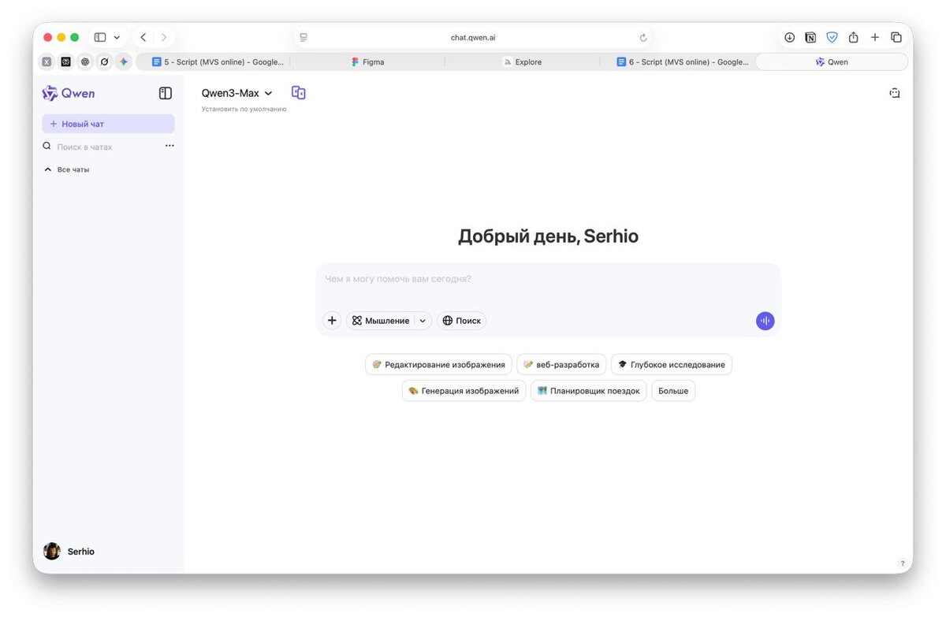Screen dimensions: 946x617
Task: Reload the page with refresh icon
Action: (x=643, y=37)
